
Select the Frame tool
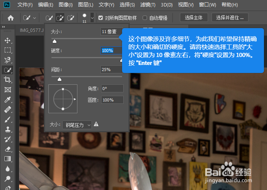(8, 90)
